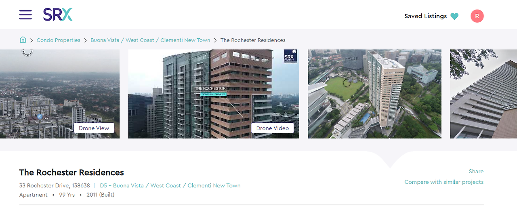517x210 pixels.
Task: Play the Drone Video
Action: click(273, 128)
